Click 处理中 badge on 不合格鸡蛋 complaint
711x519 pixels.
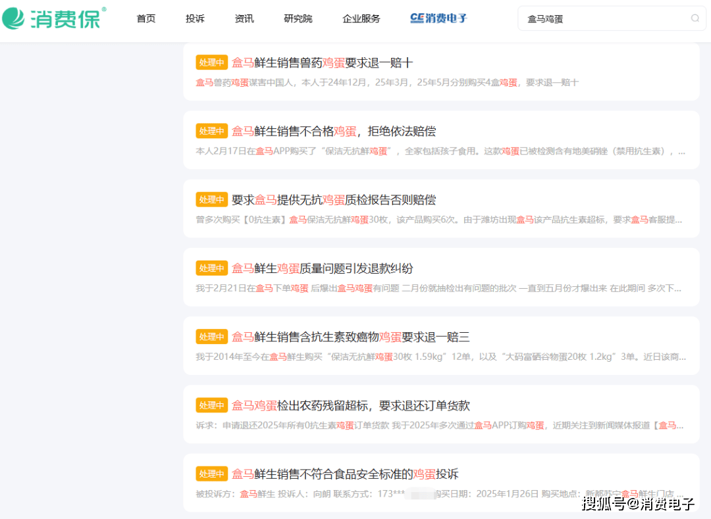211,132
